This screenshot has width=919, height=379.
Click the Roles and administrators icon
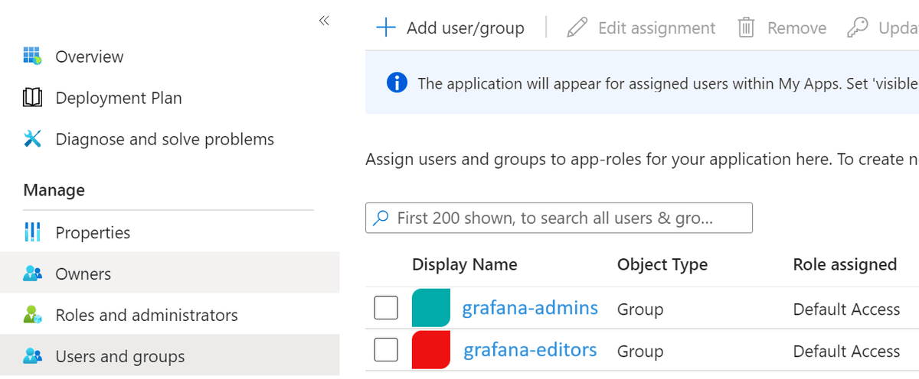(x=32, y=315)
